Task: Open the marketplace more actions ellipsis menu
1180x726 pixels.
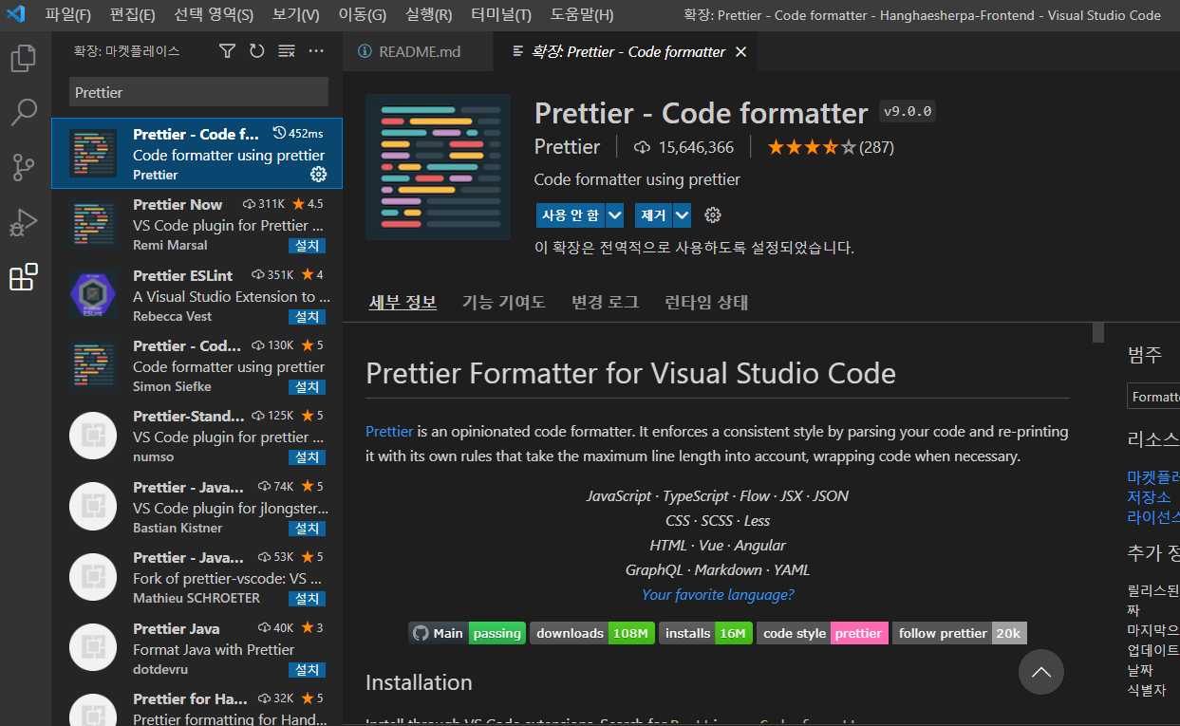Action: pos(317,51)
